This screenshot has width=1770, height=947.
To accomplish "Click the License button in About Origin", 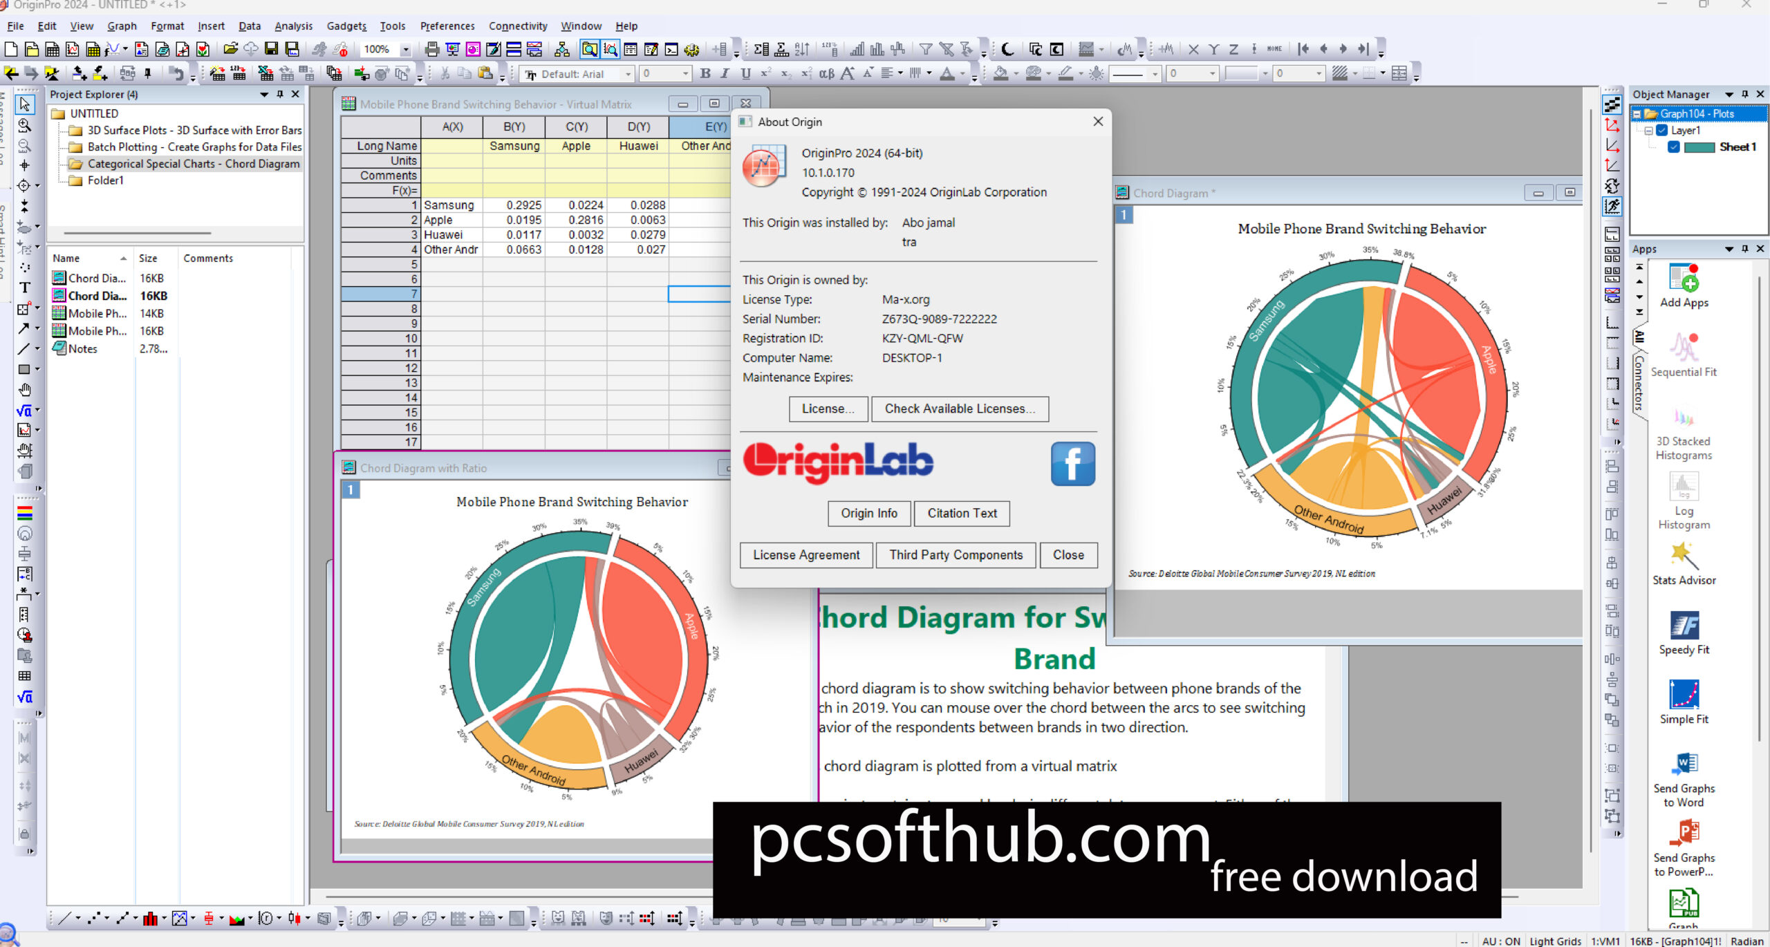I will pos(826,407).
